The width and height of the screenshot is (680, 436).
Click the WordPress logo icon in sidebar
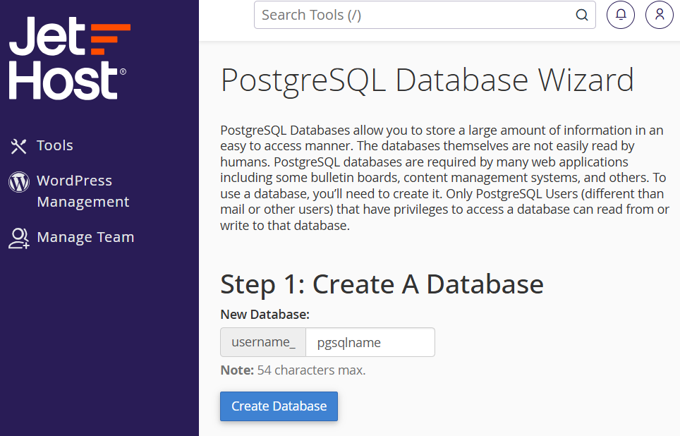point(19,182)
